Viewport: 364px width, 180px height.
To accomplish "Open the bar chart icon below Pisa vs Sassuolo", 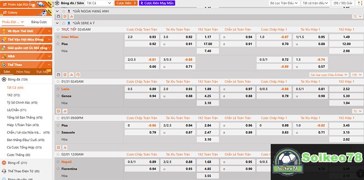I will pyautogui.click(x=65, y=148).
